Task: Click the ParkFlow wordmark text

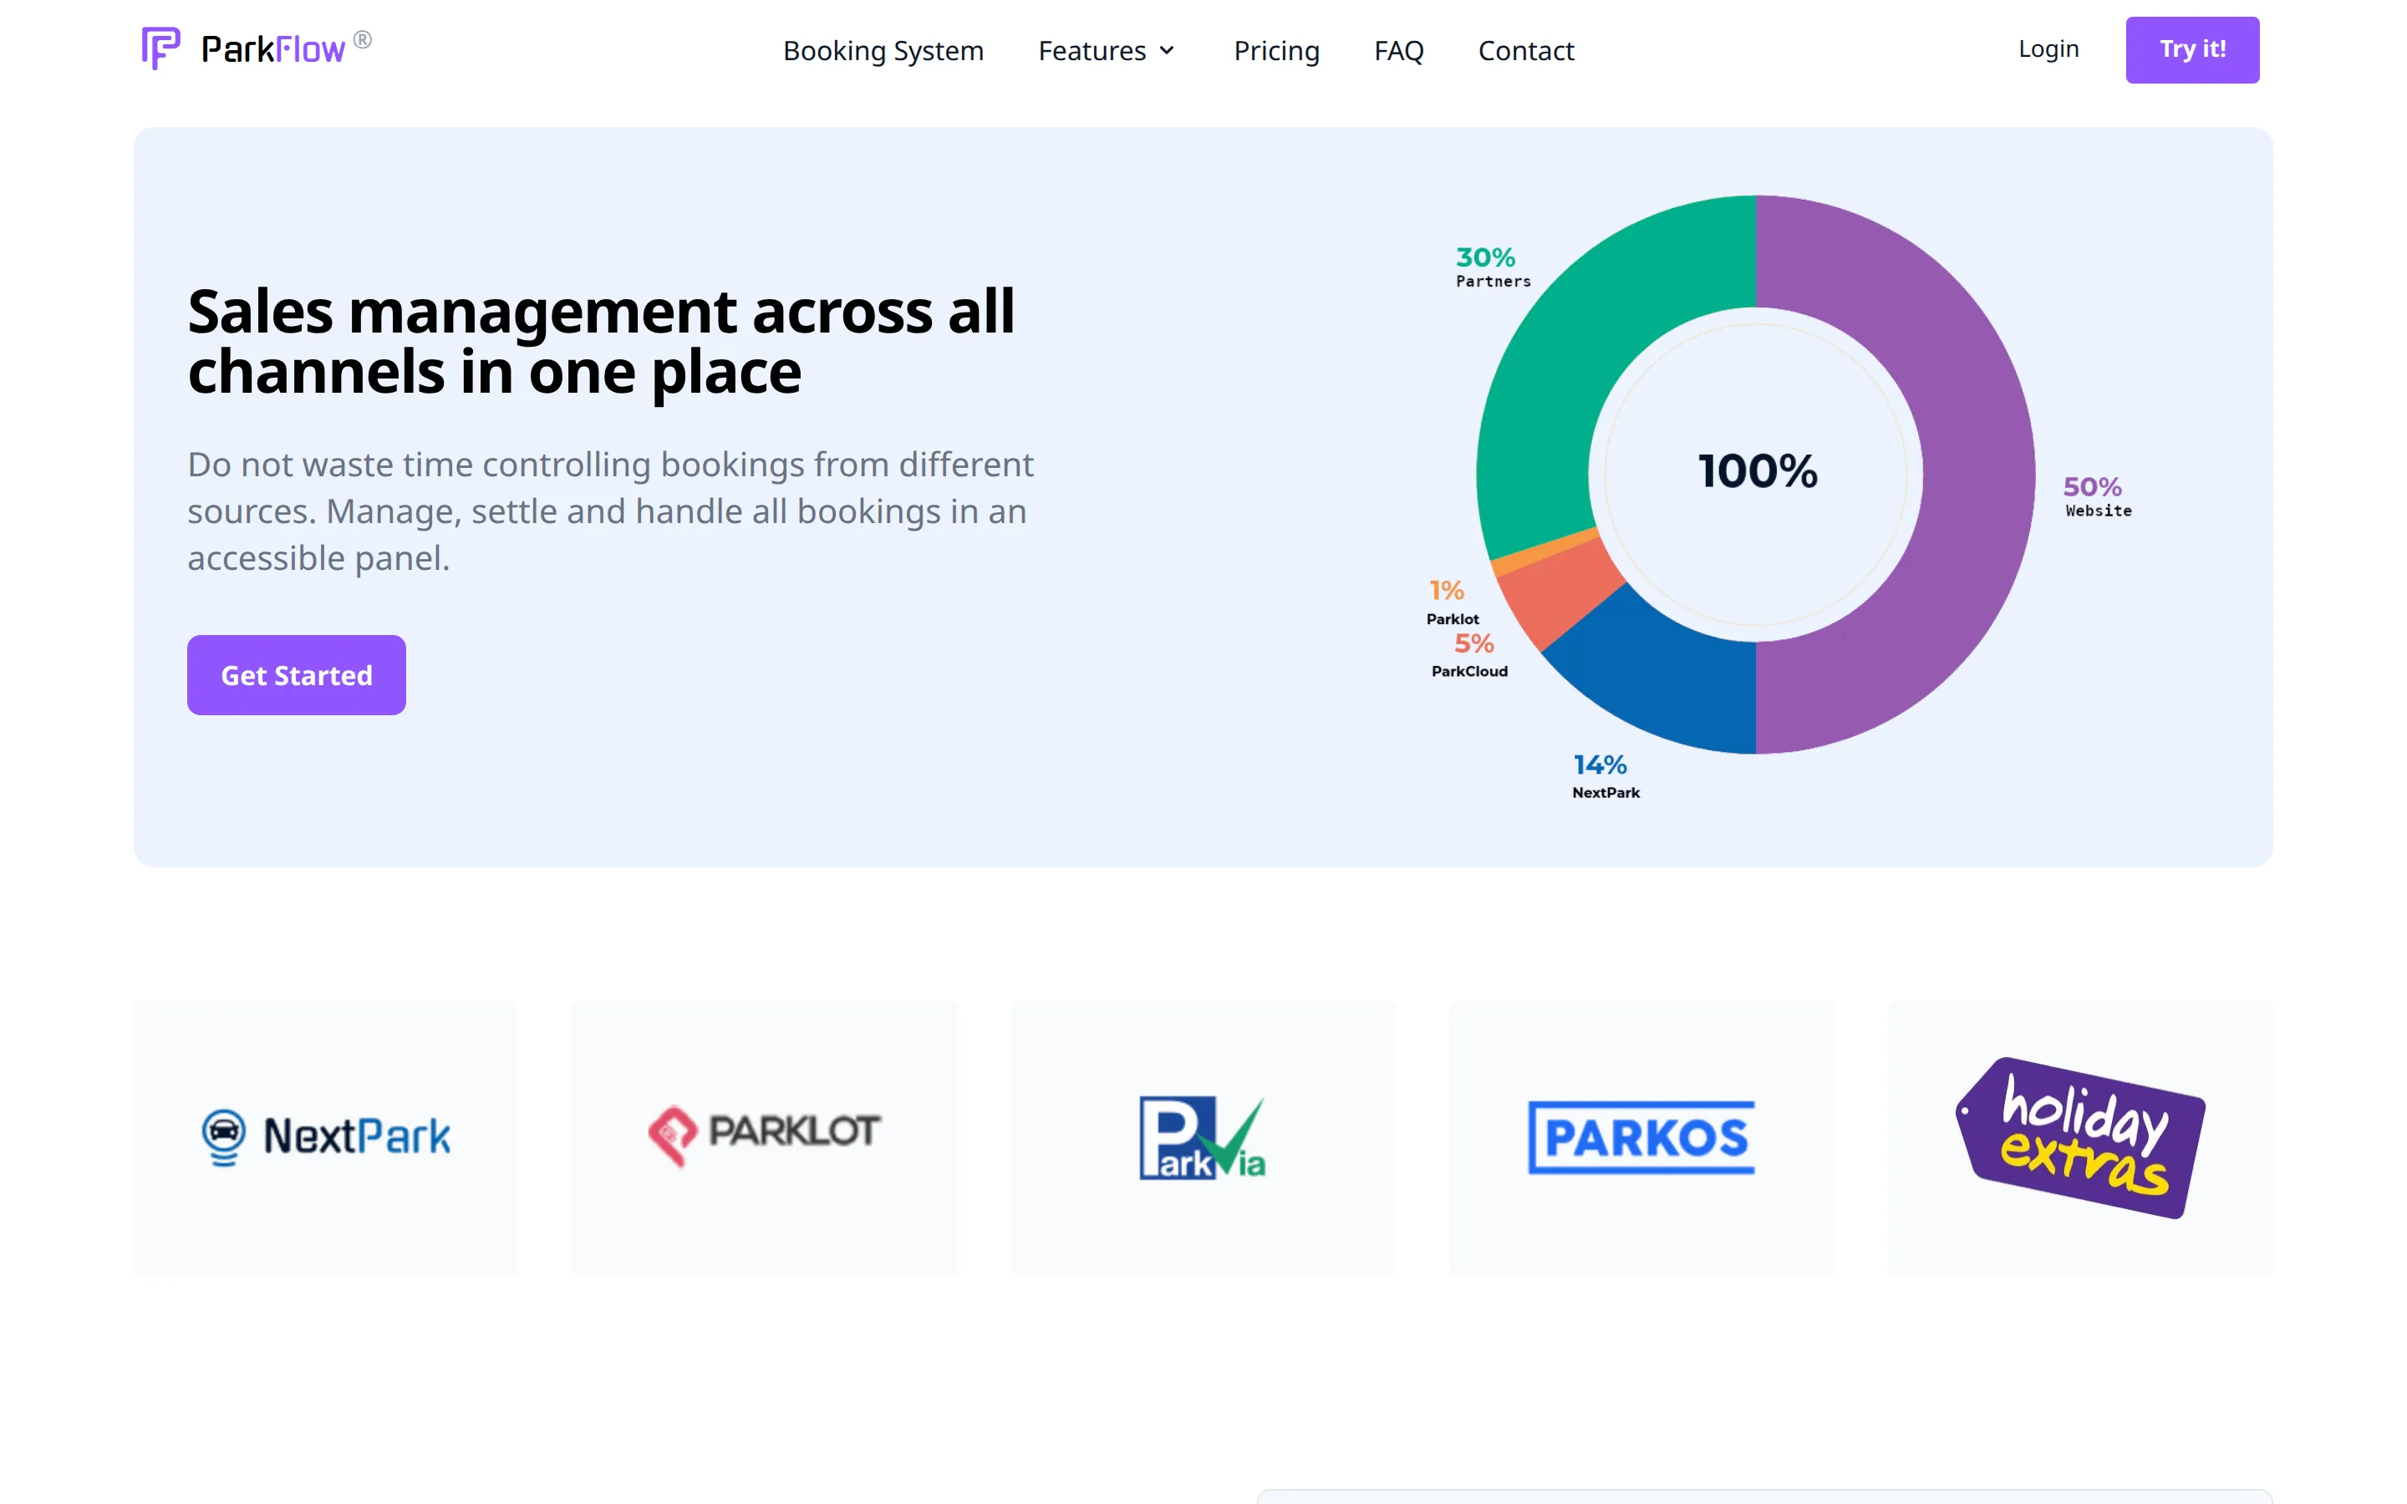Action: 272,48
